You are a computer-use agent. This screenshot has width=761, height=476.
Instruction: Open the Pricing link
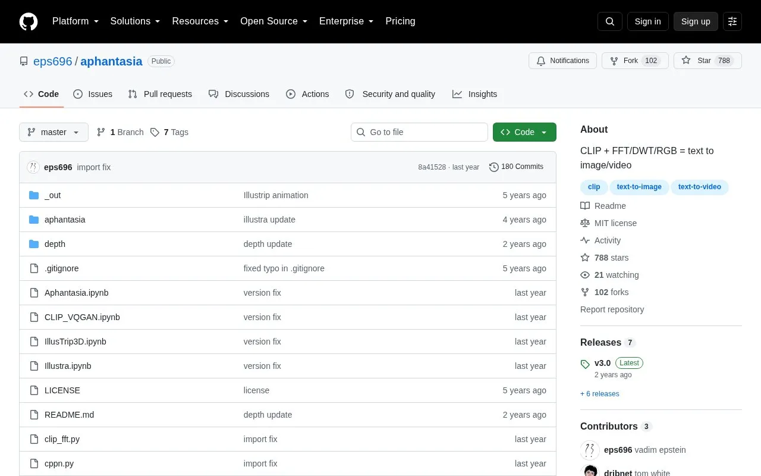(400, 21)
